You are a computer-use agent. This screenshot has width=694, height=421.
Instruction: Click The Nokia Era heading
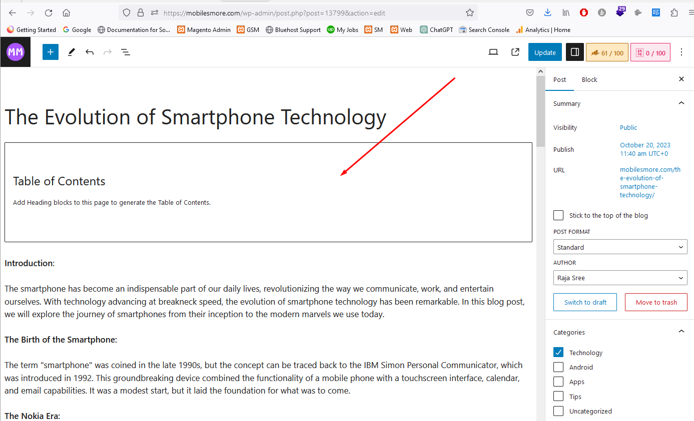[32, 416]
